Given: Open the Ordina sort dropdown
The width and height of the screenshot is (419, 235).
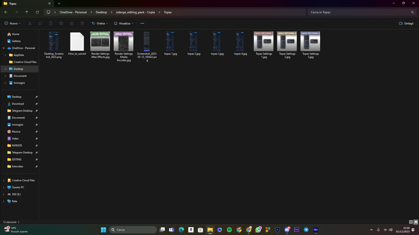Looking at the screenshot, I should pyautogui.click(x=100, y=23).
